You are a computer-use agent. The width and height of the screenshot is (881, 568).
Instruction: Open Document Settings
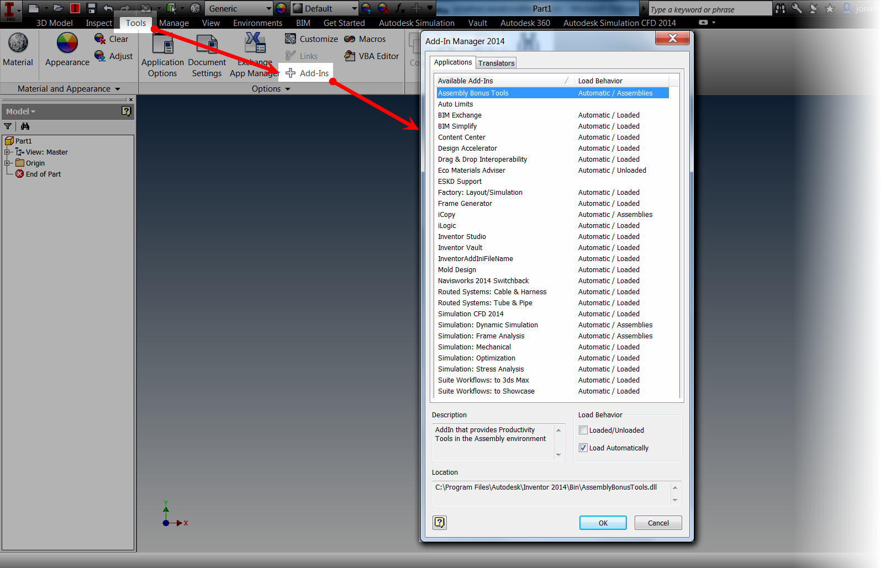pyautogui.click(x=207, y=55)
